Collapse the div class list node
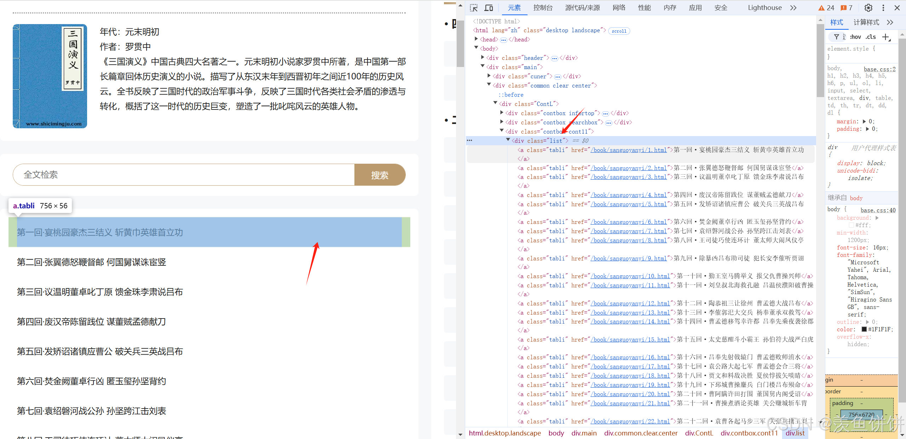The image size is (906, 439). 508,140
